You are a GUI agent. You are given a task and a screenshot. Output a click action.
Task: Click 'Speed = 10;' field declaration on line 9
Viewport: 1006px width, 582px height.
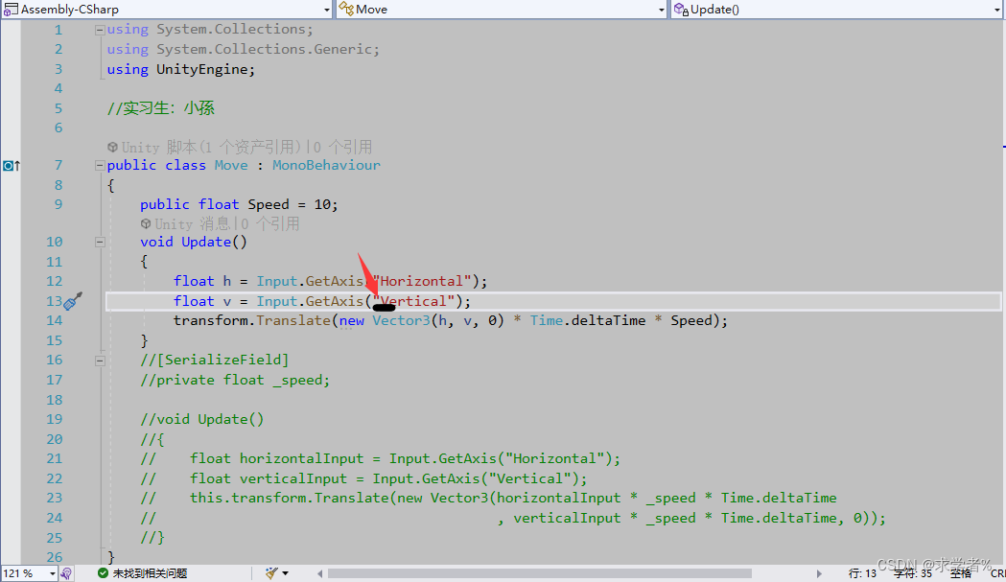(x=293, y=204)
